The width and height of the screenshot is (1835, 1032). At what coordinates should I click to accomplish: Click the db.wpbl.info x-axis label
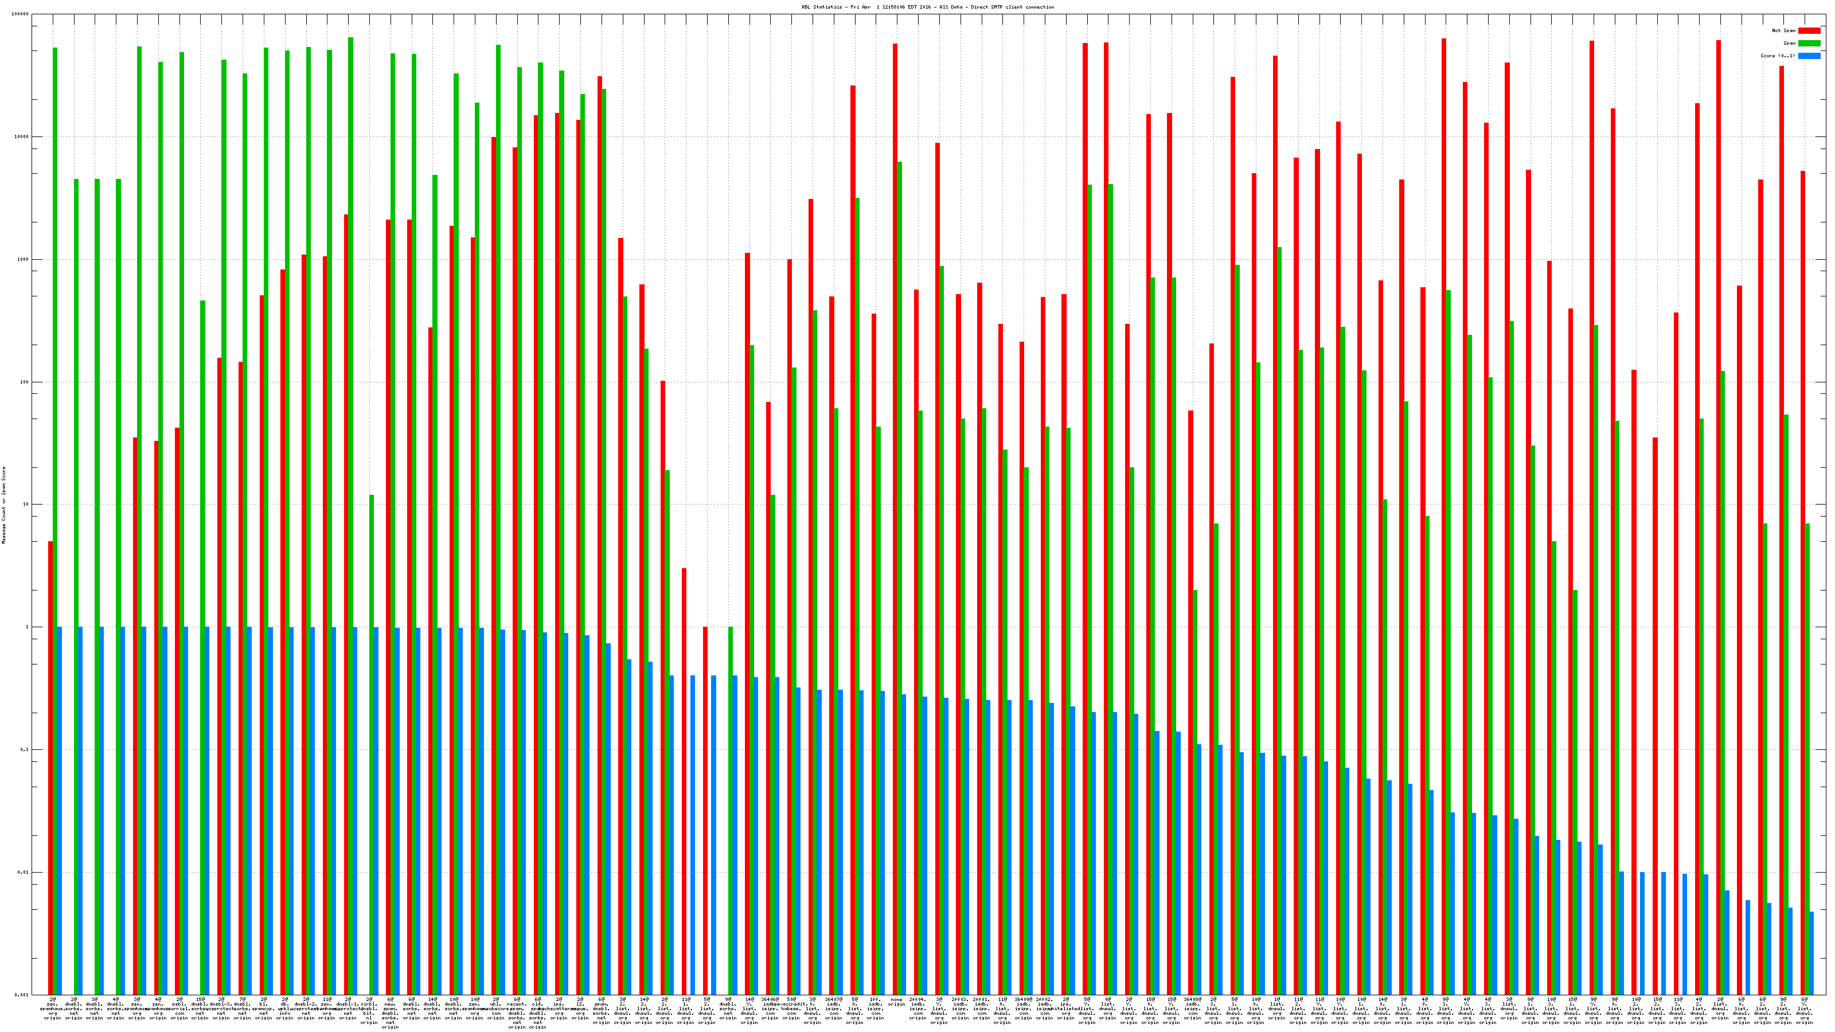click(x=284, y=1008)
